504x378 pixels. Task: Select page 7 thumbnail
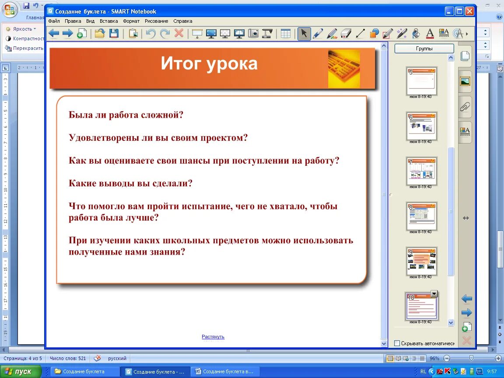click(421, 171)
